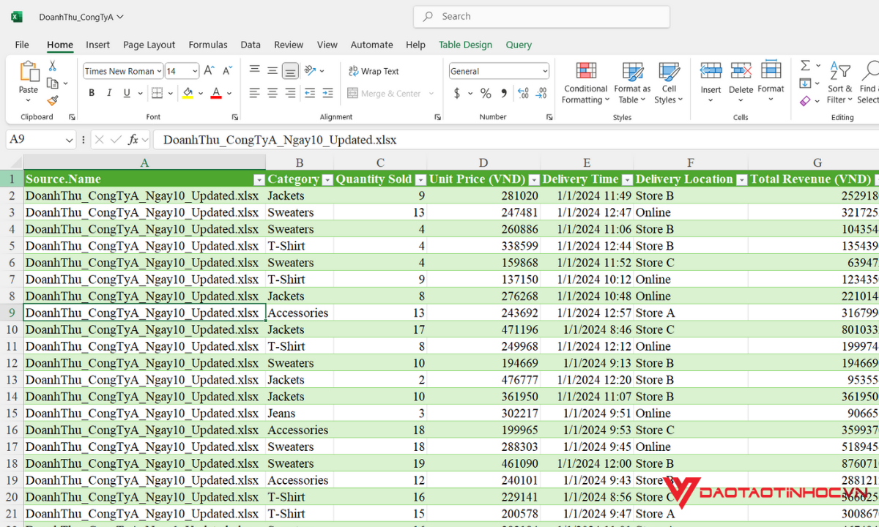Click the Search box
The width and height of the screenshot is (879, 527).
click(541, 16)
